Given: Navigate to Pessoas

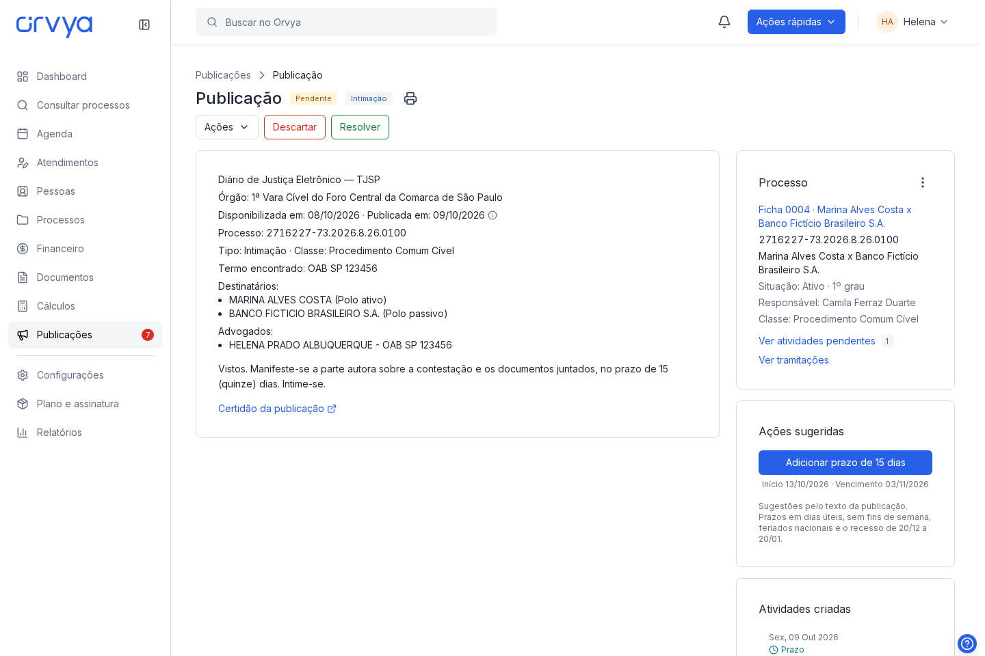Looking at the screenshot, I should pos(85,191).
